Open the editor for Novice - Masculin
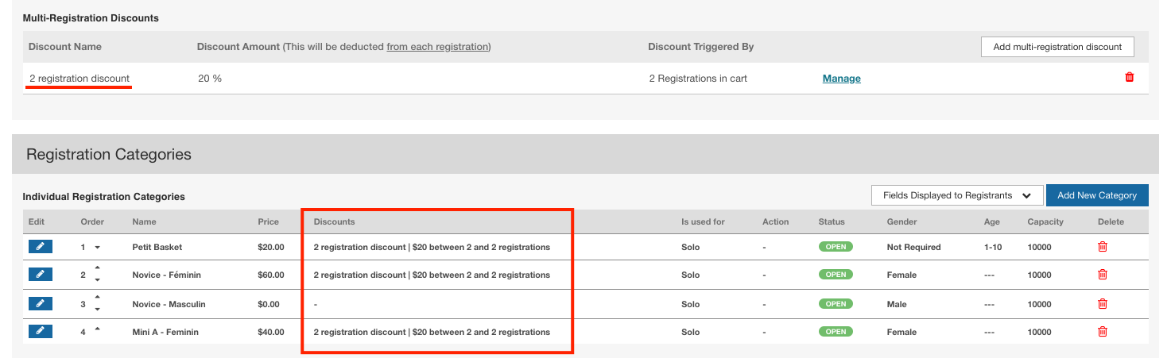1171x358 pixels. click(x=40, y=303)
